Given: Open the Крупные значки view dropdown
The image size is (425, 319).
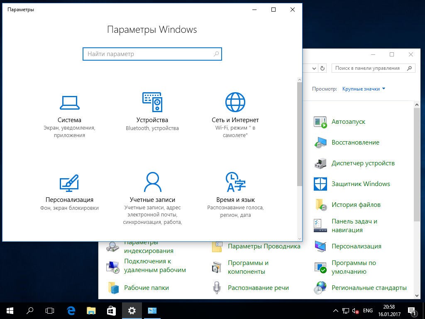Looking at the screenshot, I should click(364, 89).
